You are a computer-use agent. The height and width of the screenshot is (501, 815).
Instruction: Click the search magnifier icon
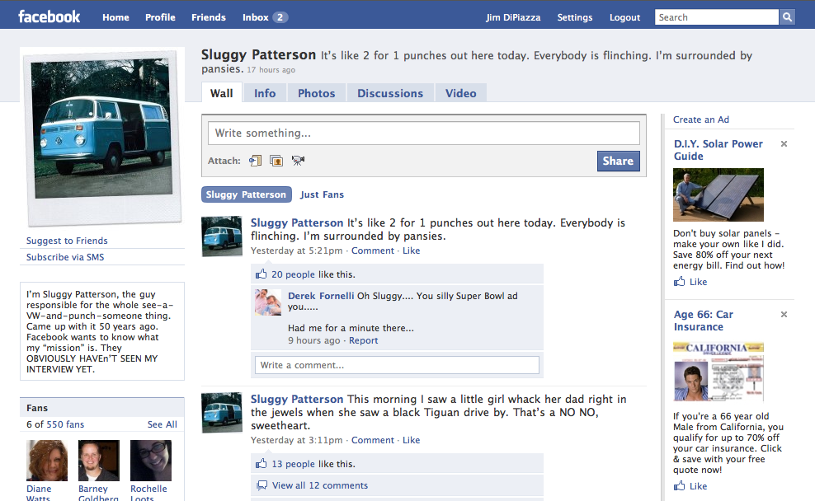788,17
